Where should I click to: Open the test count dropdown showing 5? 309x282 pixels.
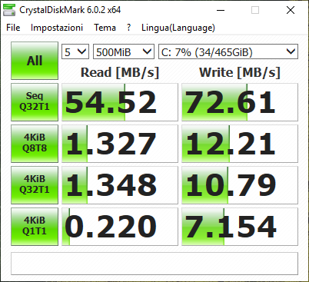click(75, 51)
